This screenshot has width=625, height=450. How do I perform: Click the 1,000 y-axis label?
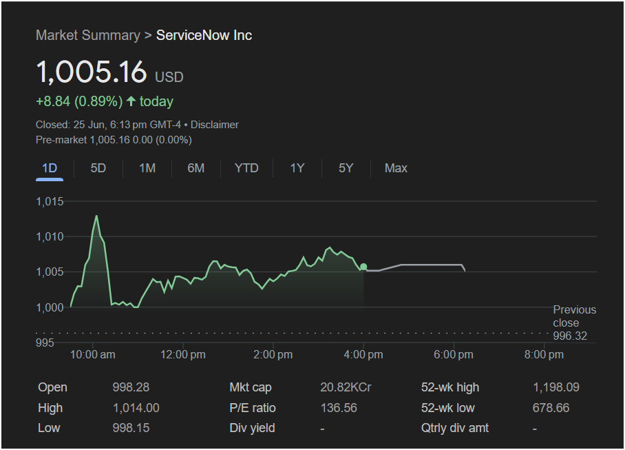[50, 307]
